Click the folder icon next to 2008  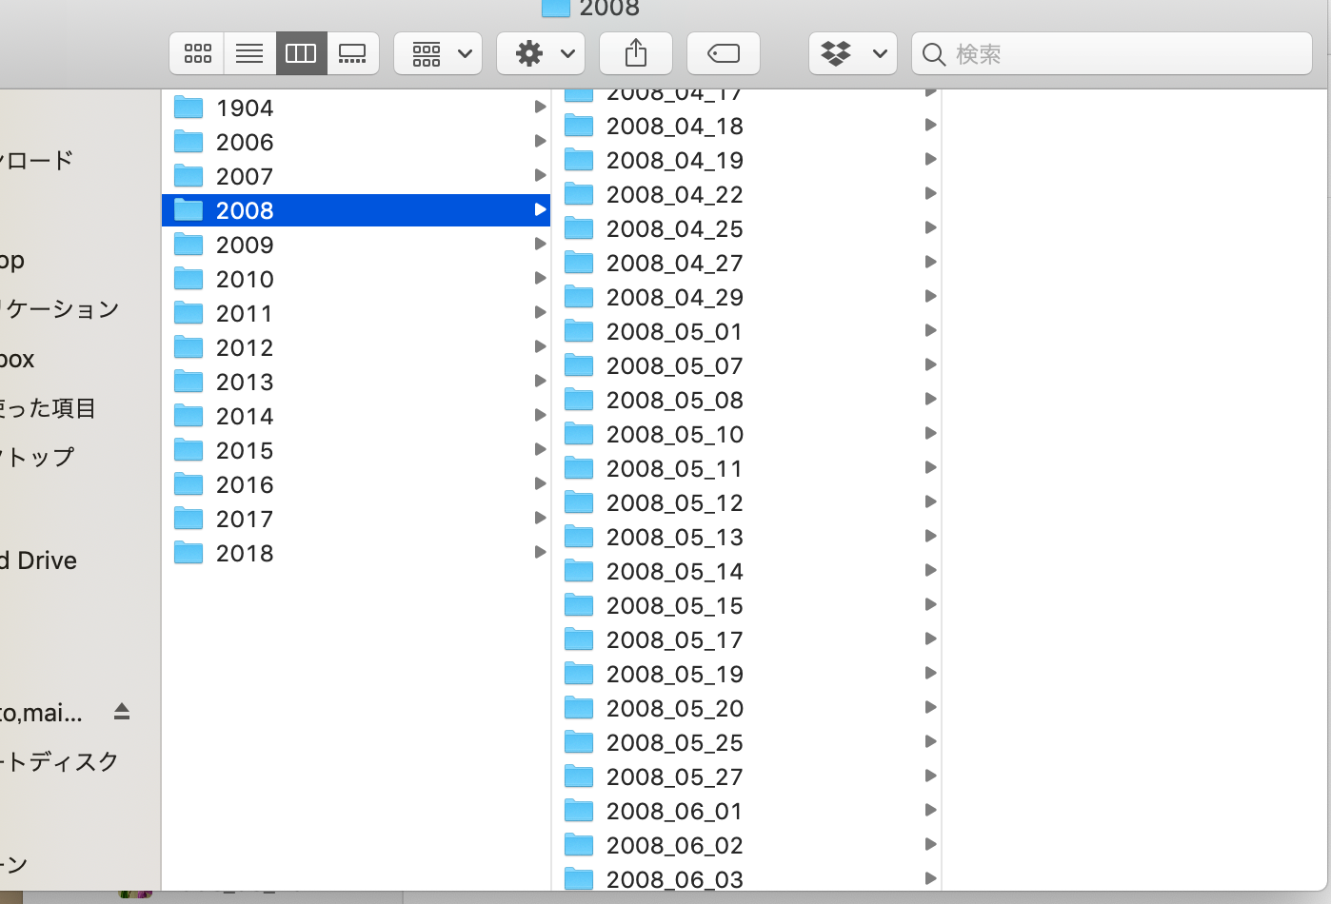[x=189, y=209]
